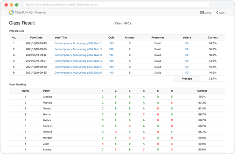Viewport: 235px width, 154px height.
Task: Click the 50 voters link for Quiz 6
Action: (187, 73)
